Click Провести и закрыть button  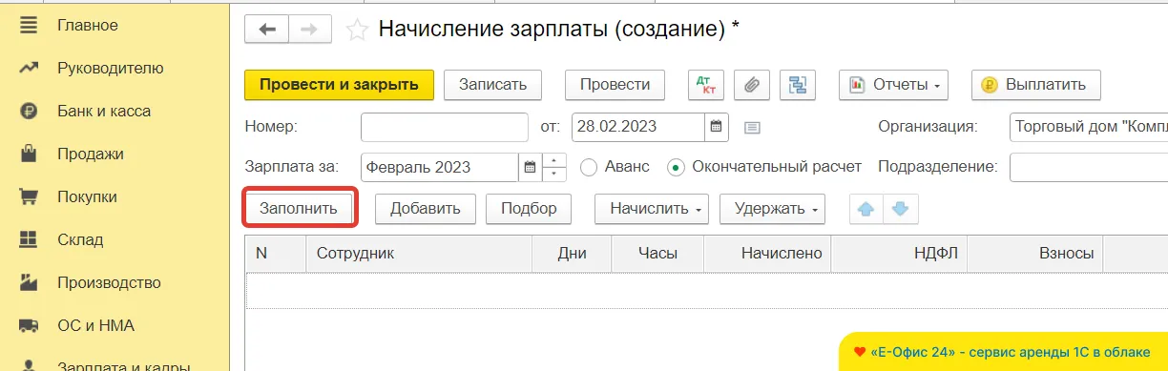coord(340,85)
